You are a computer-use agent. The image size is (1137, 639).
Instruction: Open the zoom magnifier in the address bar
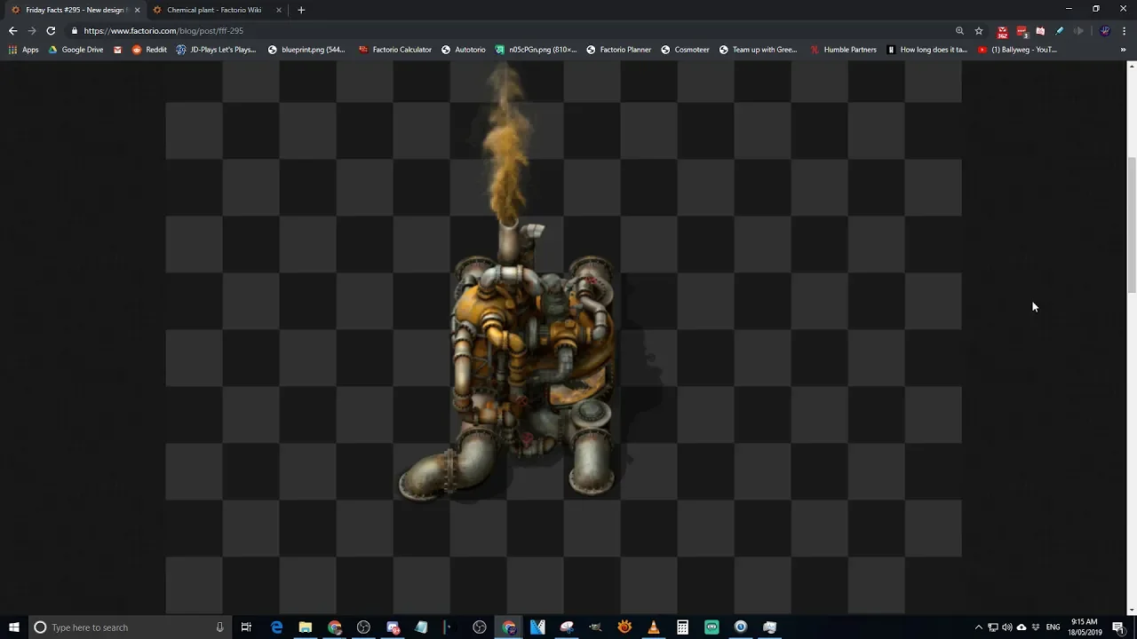tap(959, 30)
